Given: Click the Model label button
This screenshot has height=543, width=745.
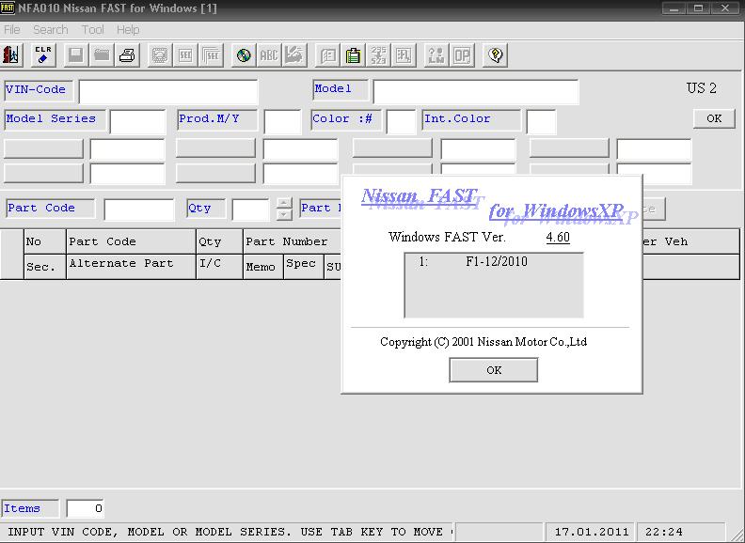Looking at the screenshot, I should pos(341,89).
